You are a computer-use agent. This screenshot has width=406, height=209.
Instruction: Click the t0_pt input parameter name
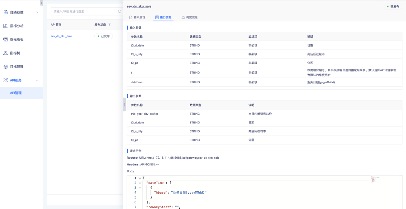tap(135, 63)
